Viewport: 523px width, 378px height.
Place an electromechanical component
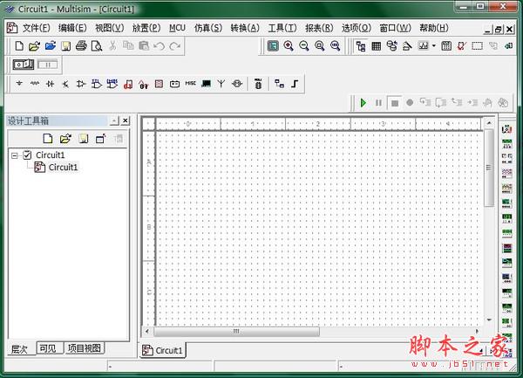237,84
